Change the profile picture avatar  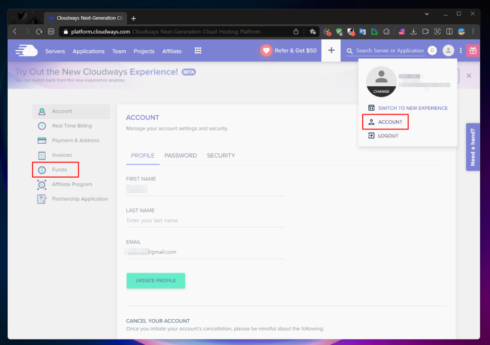coord(381,82)
